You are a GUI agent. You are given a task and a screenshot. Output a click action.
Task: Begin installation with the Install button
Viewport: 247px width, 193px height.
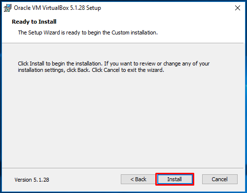[175, 179]
